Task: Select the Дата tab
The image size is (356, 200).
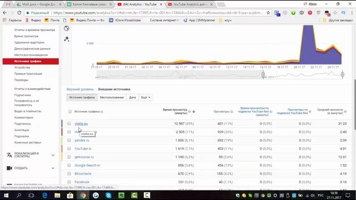Action: pos(132,98)
